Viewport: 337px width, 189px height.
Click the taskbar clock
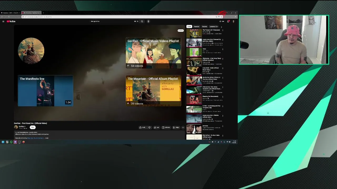tap(234, 142)
